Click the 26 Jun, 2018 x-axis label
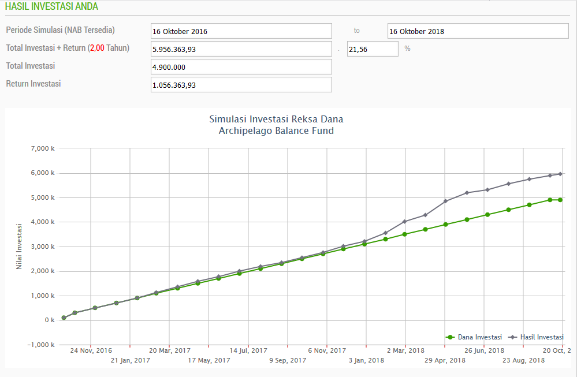Screen dimensions: 577x377 (x=484, y=350)
